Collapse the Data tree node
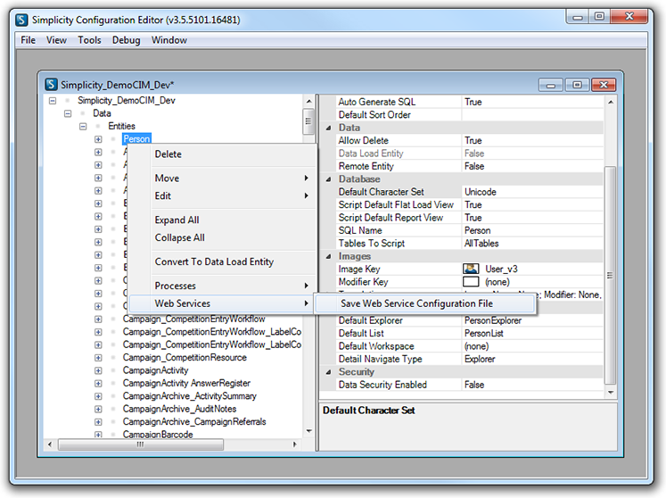The image size is (666, 498). (x=68, y=113)
